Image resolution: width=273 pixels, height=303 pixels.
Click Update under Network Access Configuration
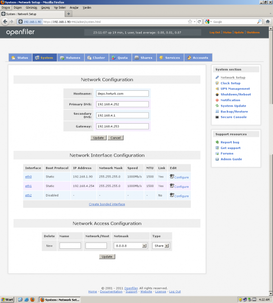tap(107, 256)
